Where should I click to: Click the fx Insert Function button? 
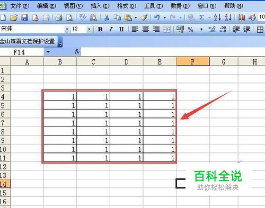point(77,52)
